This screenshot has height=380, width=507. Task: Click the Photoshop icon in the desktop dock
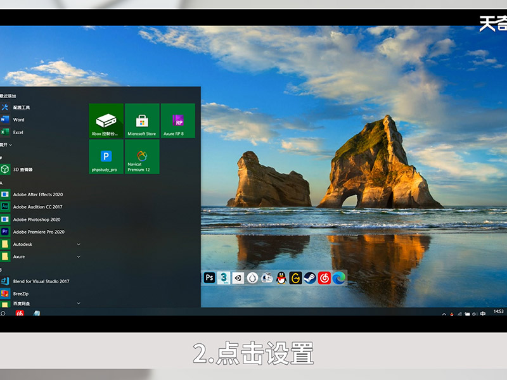coord(210,278)
